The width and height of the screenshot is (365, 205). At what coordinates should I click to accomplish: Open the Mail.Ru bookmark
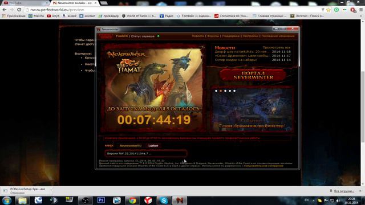click(x=36, y=16)
